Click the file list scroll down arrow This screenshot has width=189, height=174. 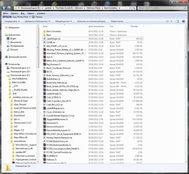[x=186, y=162]
